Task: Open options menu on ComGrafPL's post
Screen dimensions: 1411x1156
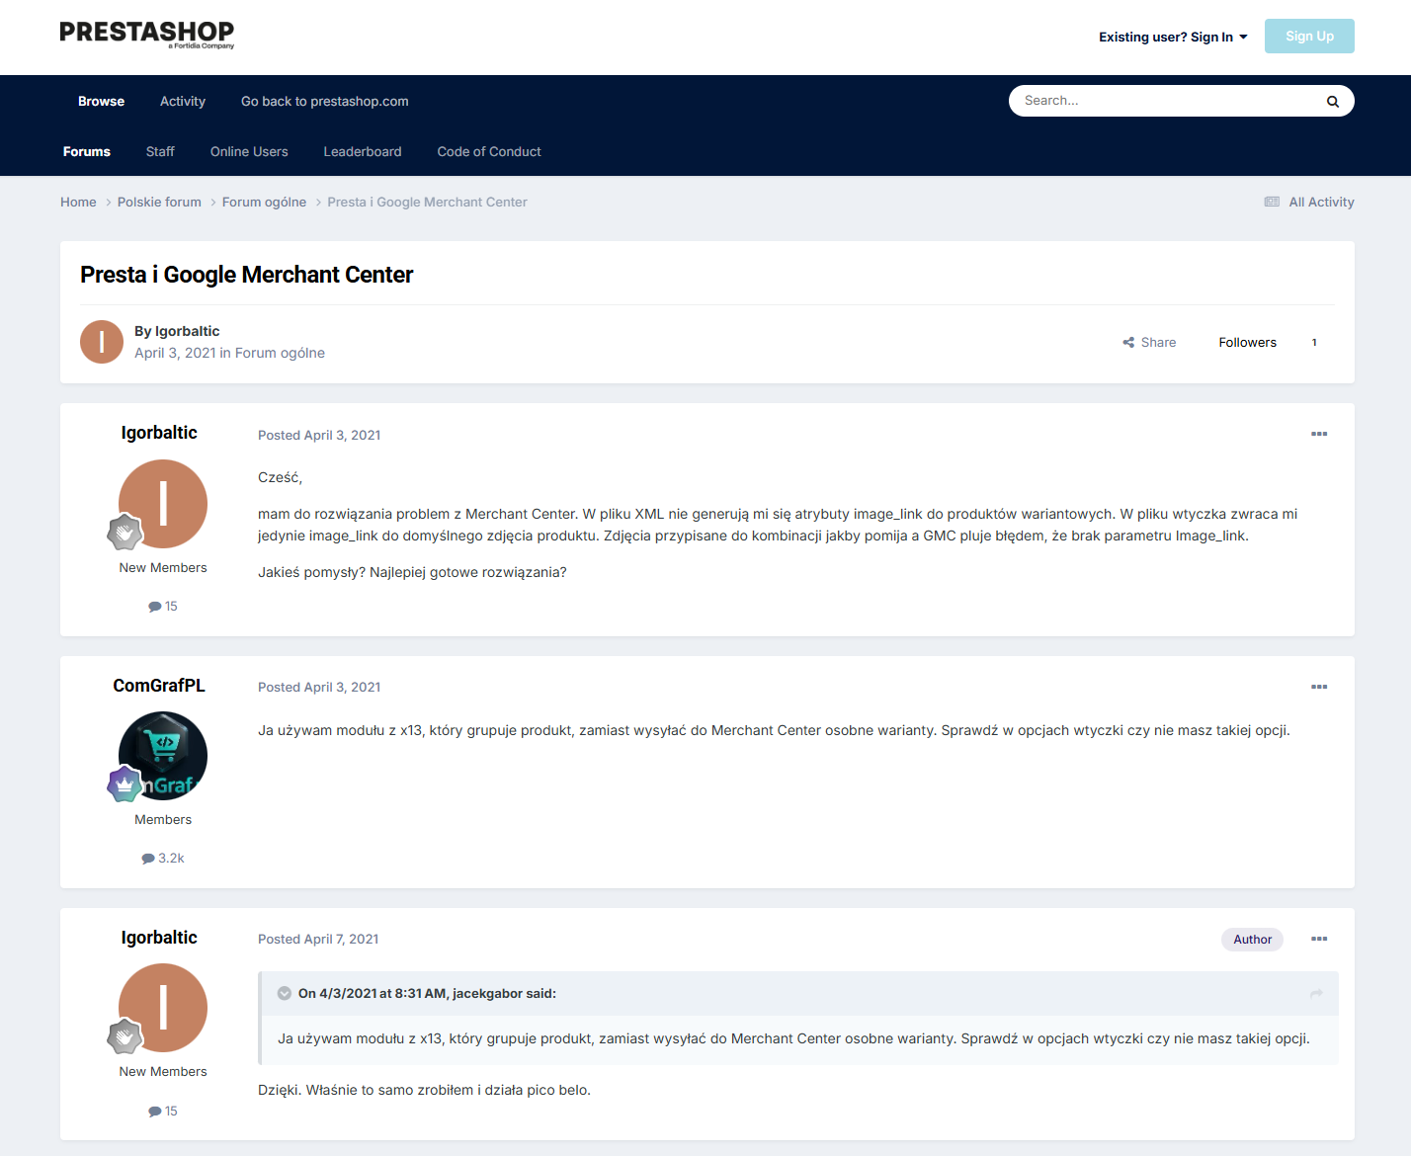Action: [1319, 687]
